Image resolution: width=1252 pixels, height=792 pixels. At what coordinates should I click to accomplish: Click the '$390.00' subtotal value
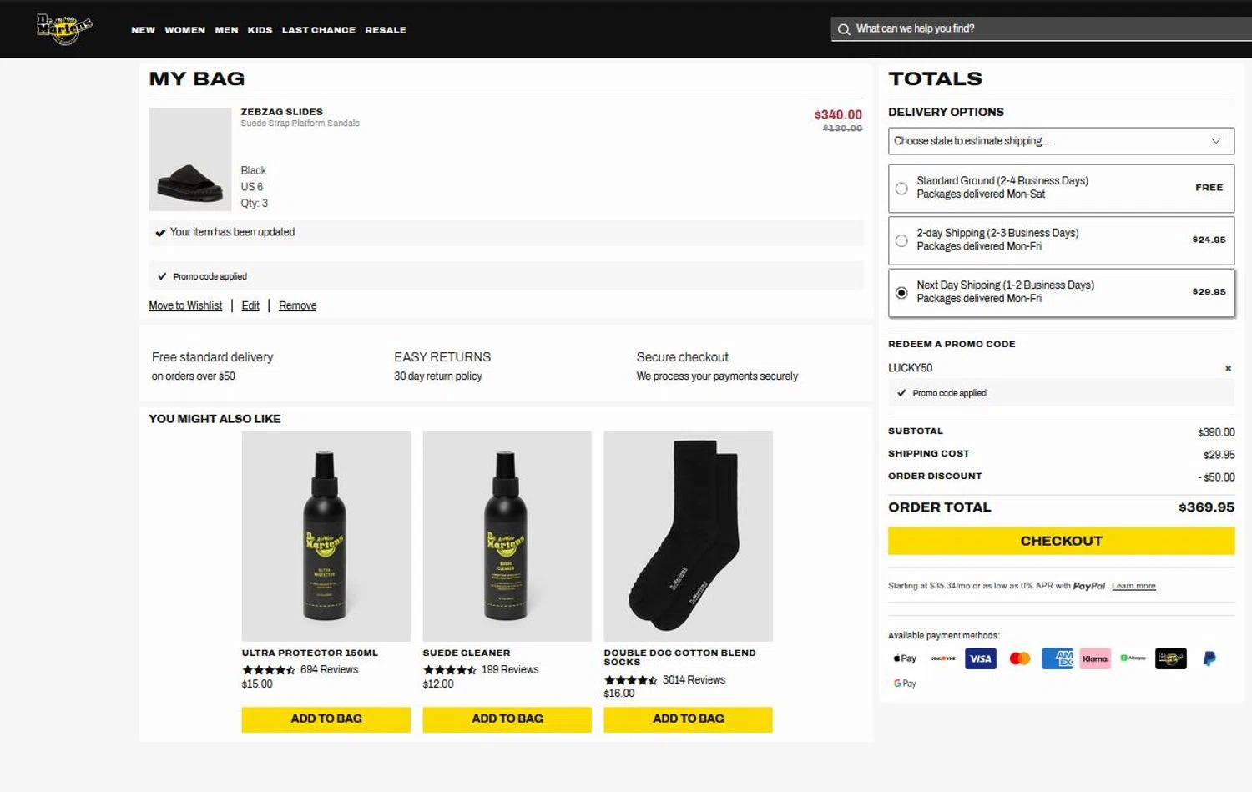[1216, 432]
